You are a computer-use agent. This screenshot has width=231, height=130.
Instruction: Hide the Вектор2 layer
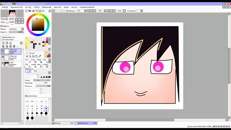point(3,50)
